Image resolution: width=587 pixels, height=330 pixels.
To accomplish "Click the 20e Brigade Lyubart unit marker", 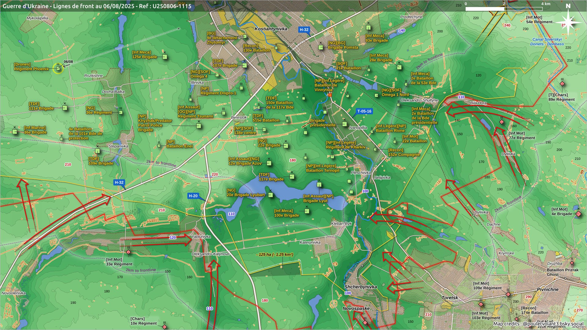I will [x=271, y=195].
